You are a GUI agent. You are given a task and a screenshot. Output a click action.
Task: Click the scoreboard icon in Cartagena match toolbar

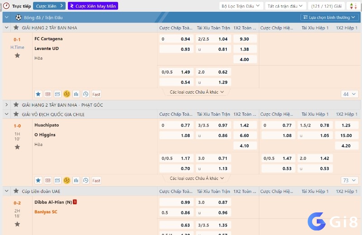[48, 94]
